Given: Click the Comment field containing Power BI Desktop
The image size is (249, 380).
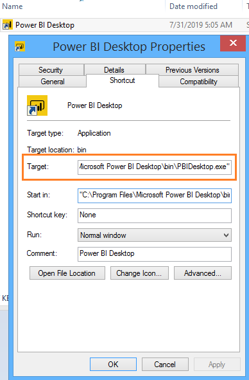Looking at the screenshot, I should click(155, 254).
